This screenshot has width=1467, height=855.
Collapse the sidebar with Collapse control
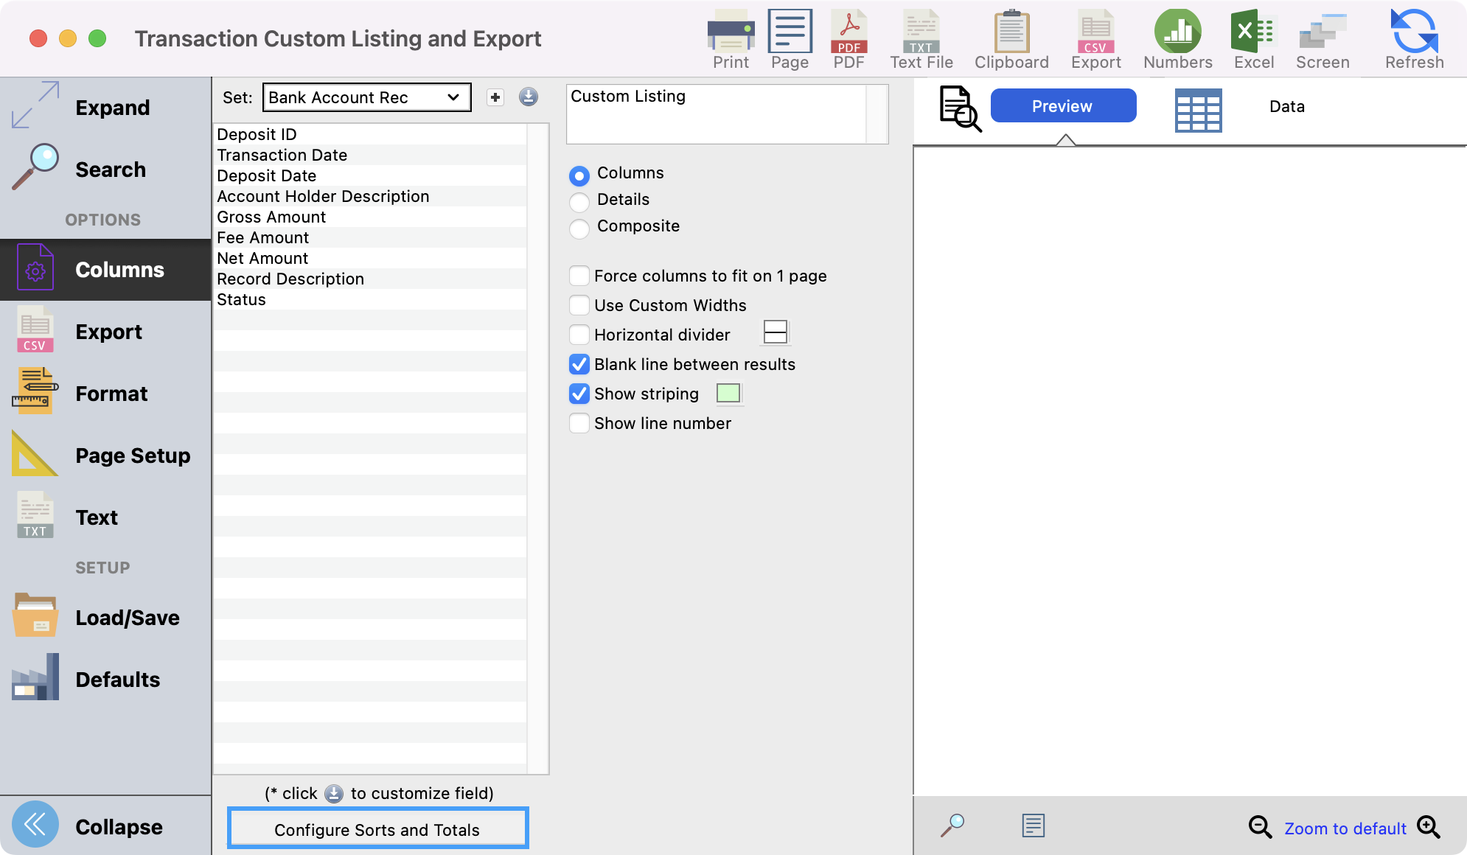tap(119, 826)
